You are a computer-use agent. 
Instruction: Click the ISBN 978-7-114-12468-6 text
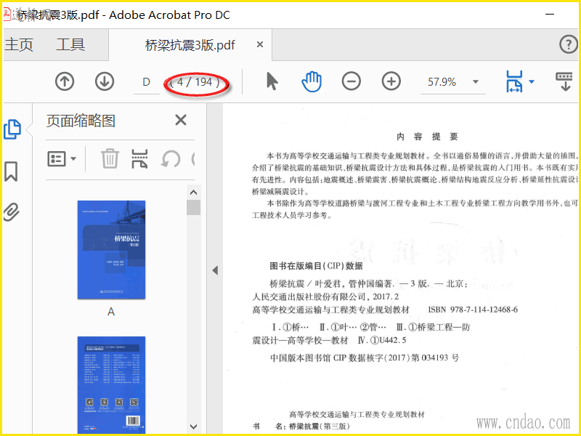coord(473,310)
